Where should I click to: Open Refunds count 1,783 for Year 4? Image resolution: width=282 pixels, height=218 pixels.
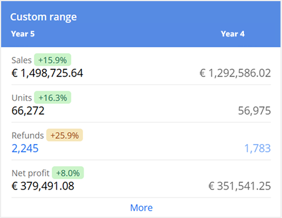tap(258, 149)
